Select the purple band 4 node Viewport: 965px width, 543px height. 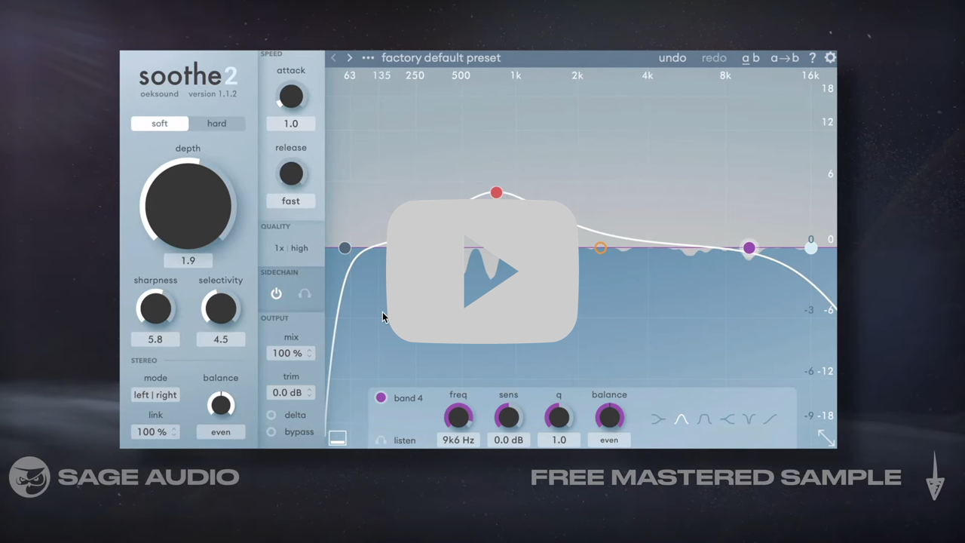[x=749, y=247]
